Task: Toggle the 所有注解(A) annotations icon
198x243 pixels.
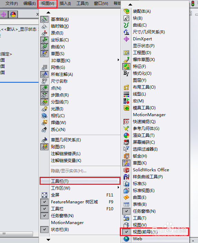Action: click(44, 74)
